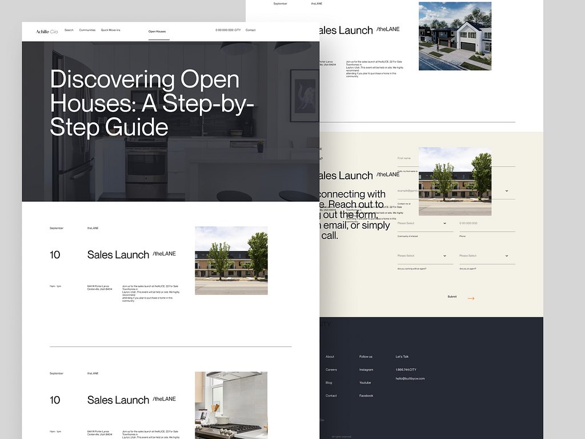Select Communities in the navigation bar
585x439 pixels.
coord(87,30)
